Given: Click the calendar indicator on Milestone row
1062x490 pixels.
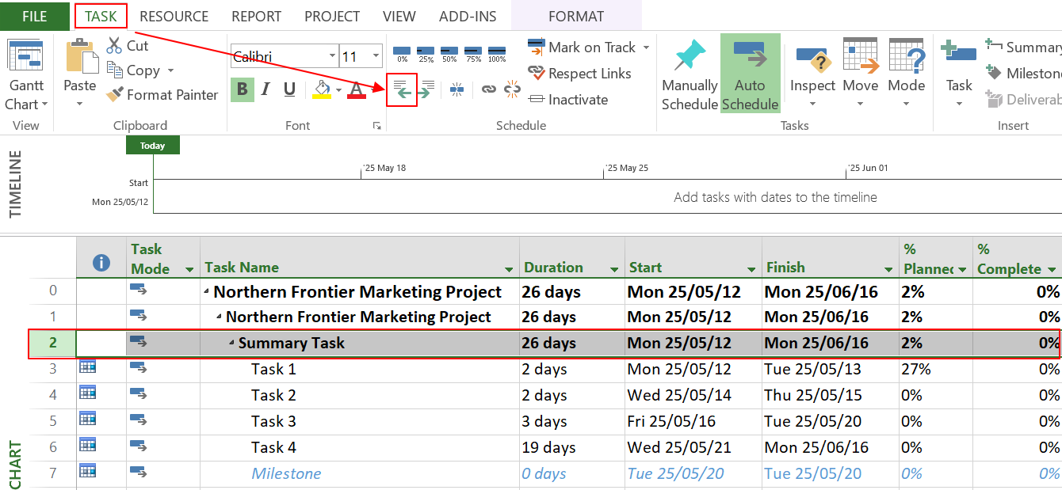Looking at the screenshot, I should coord(88,471).
